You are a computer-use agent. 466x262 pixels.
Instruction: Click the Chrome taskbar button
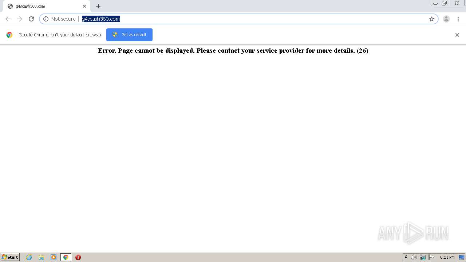tap(66, 257)
